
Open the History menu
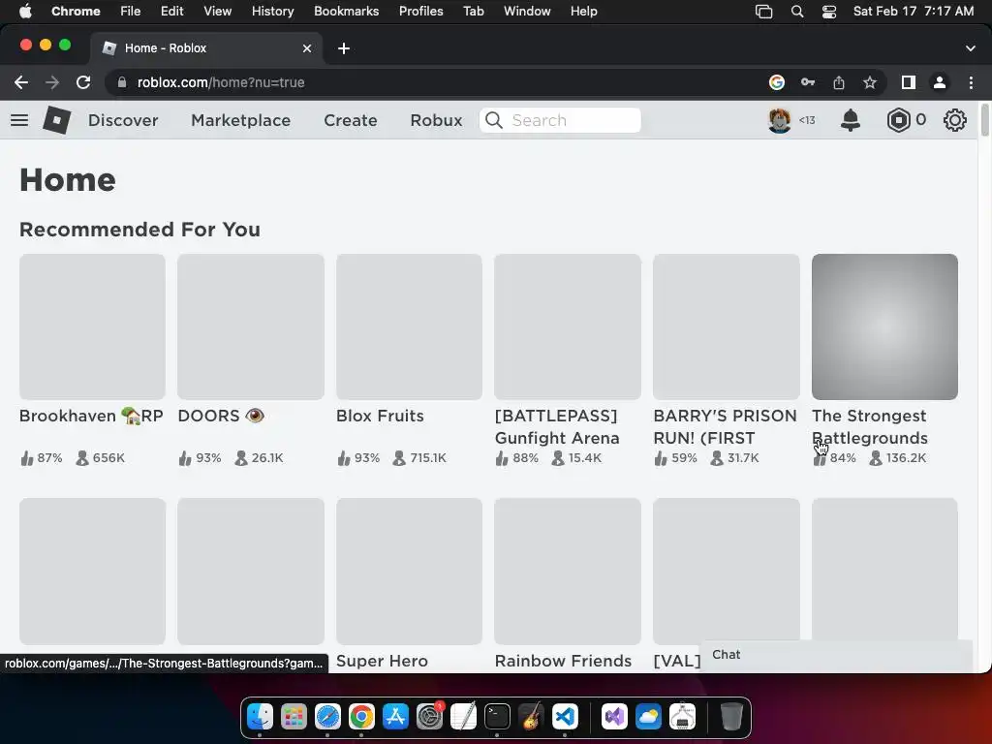pyautogui.click(x=272, y=12)
